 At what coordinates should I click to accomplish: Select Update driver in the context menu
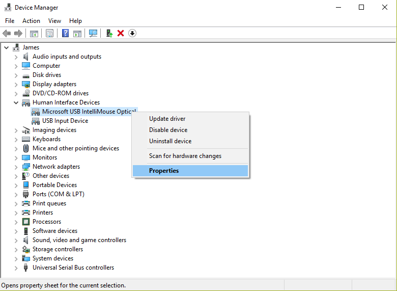[x=167, y=119]
